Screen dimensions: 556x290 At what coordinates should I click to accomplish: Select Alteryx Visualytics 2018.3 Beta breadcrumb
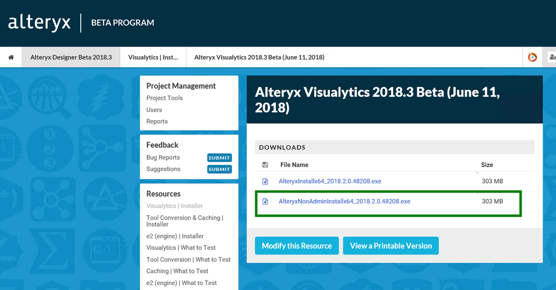point(259,57)
